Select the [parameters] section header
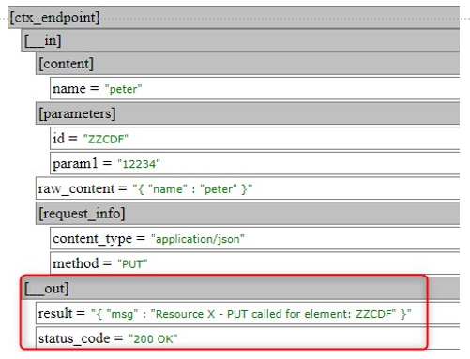Viewport: 470px width, 359px height. click(248, 113)
